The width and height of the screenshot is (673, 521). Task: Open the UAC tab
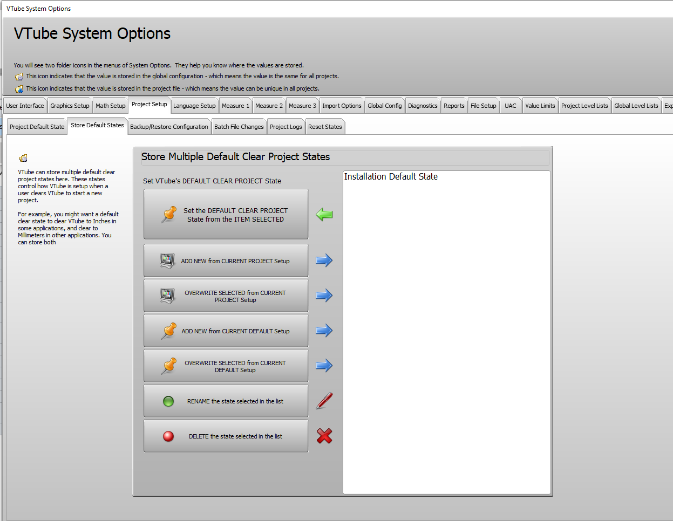coord(511,106)
